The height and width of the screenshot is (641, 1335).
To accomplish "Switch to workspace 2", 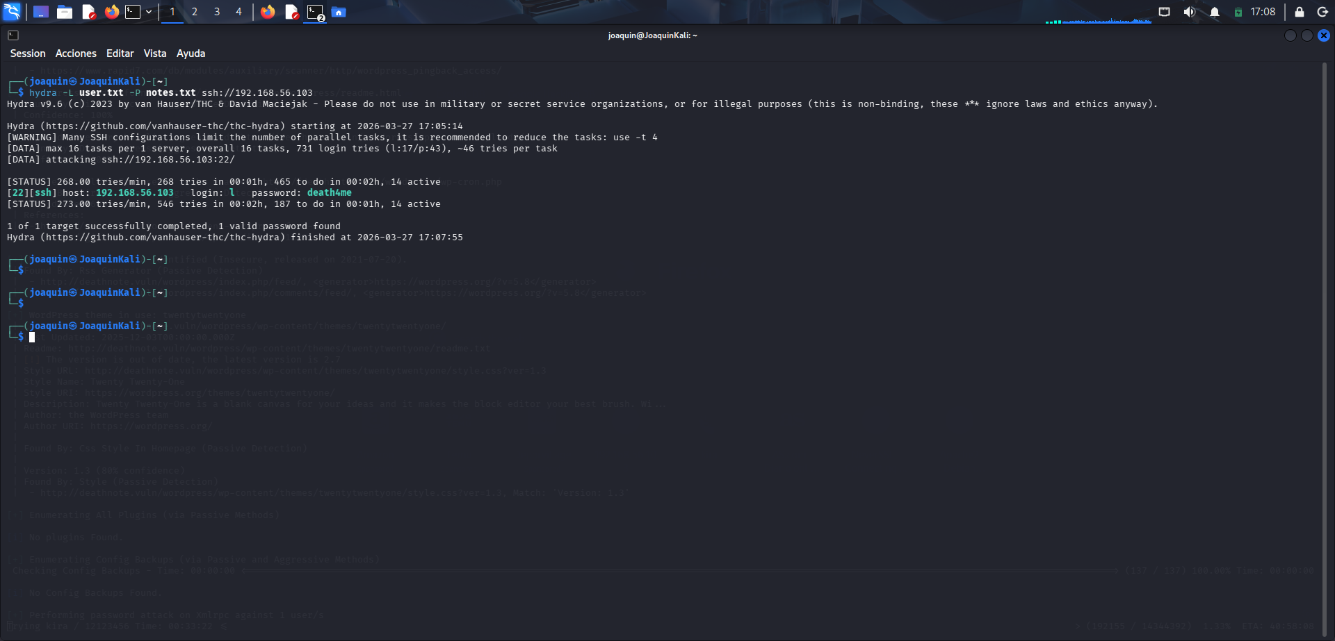I will click(x=194, y=12).
